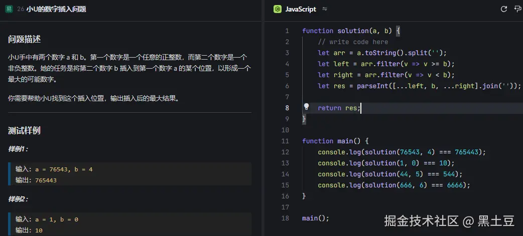Click the title 小U的数字插入问题

click(x=56, y=10)
